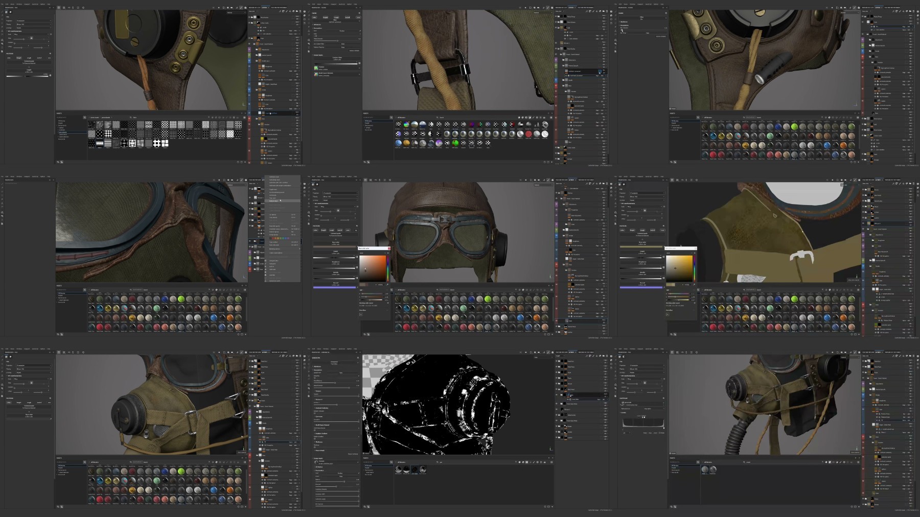The width and height of the screenshot is (920, 517).
Task: Choose bright green material sphere in flashlight frame
Action: pos(794,127)
